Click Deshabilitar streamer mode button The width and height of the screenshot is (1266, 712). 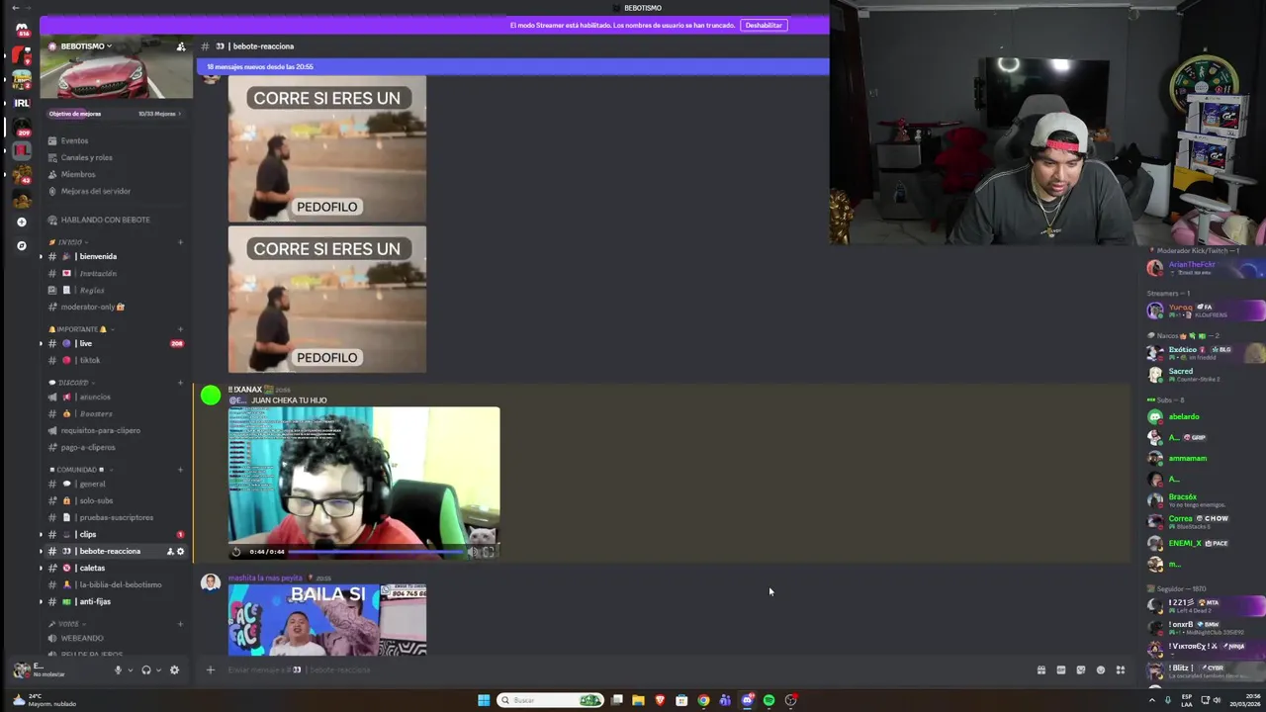(764, 26)
